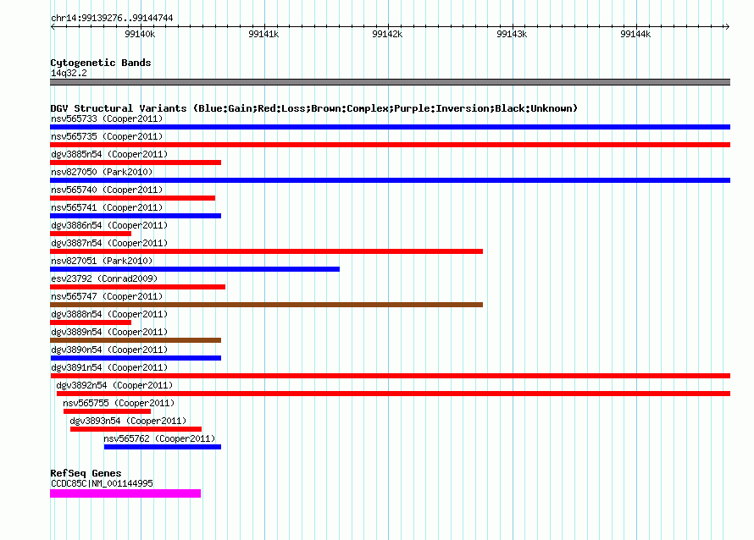754x540 pixels.
Task: Open the dgv3887n54 (Cooper2011) label
Action: click(109, 243)
